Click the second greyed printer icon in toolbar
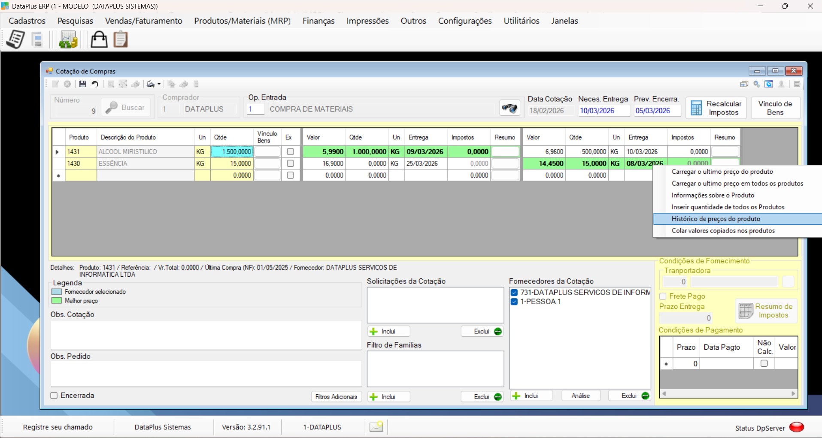 pos(184,84)
